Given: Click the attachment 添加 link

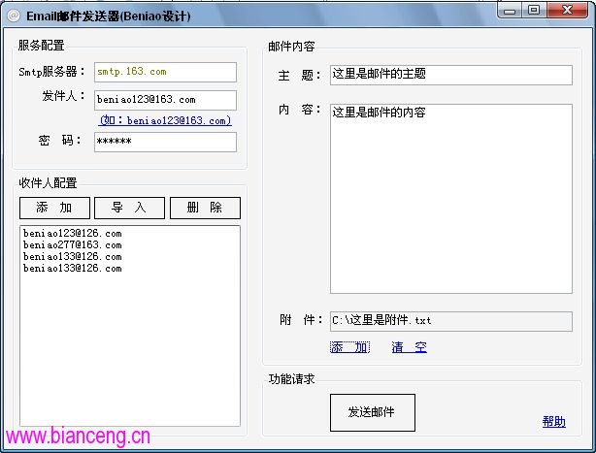Looking at the screenshot, I should (349, 347).
